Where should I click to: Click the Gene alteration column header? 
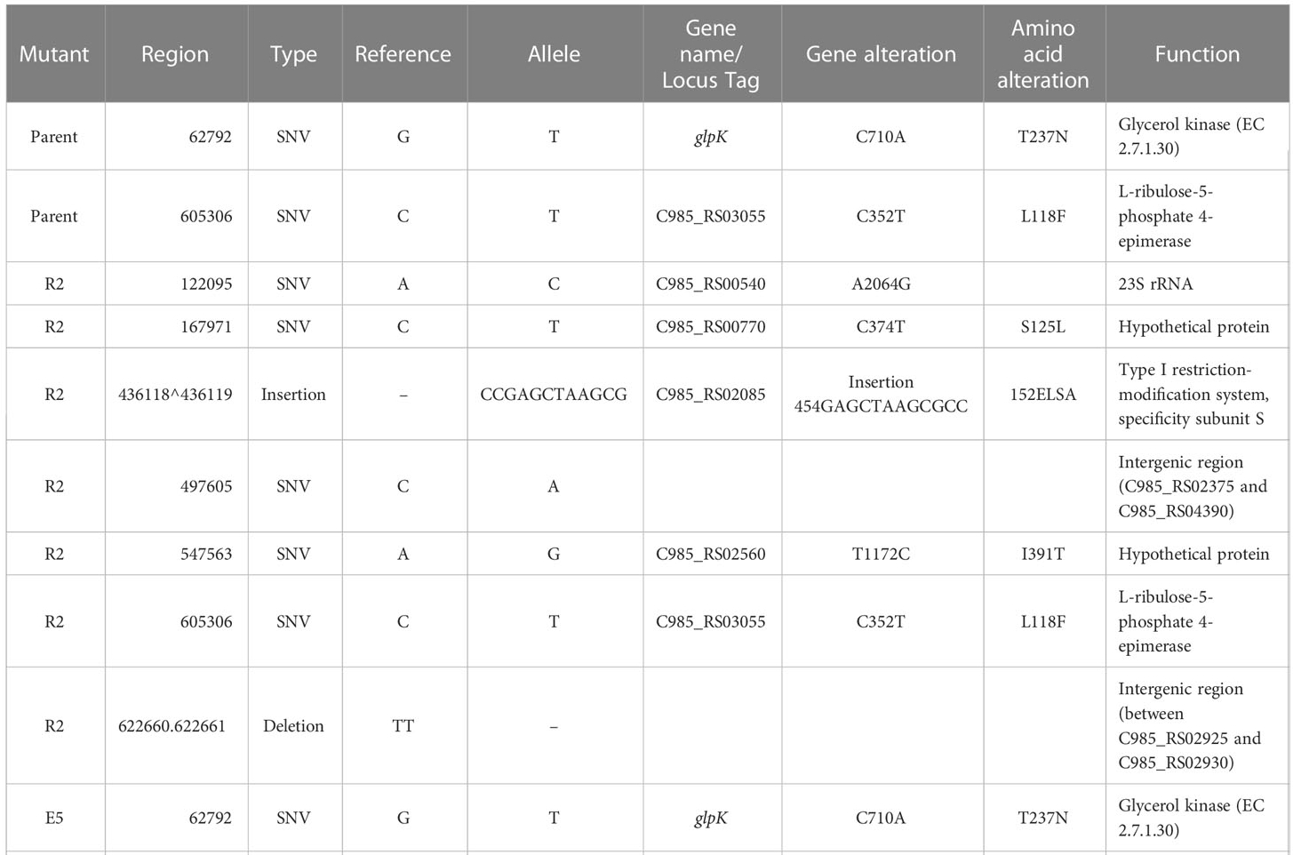pos(881,54)
